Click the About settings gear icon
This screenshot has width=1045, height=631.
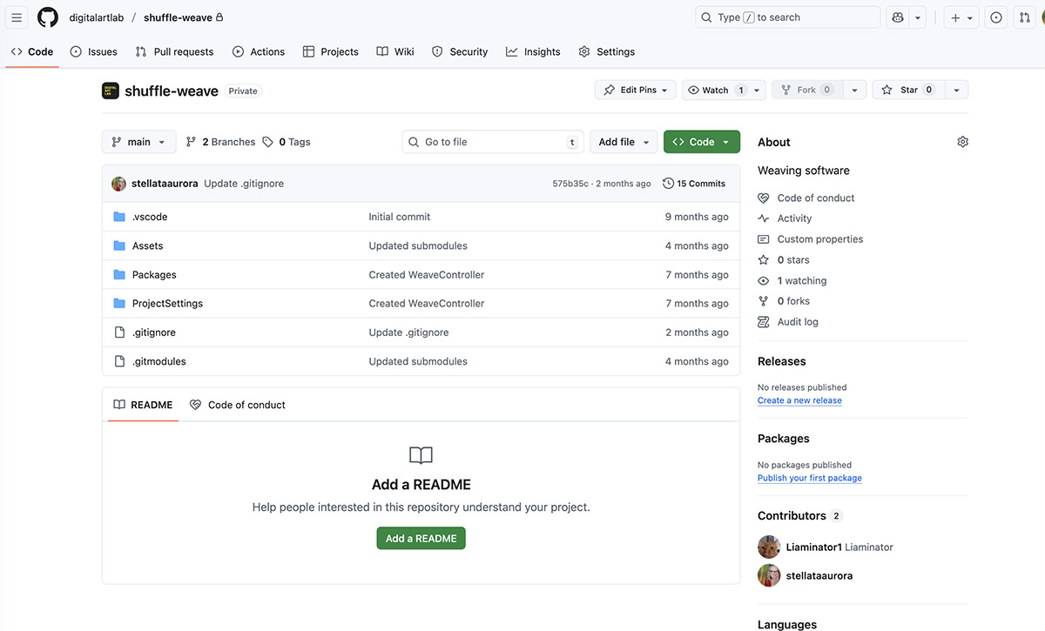[962, 142]
